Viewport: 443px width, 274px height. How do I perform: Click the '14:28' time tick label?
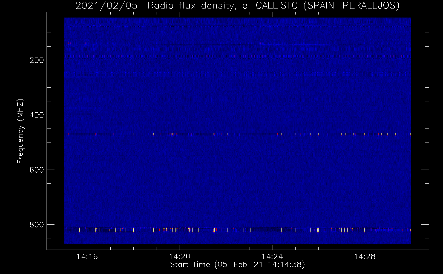(365, 257)
